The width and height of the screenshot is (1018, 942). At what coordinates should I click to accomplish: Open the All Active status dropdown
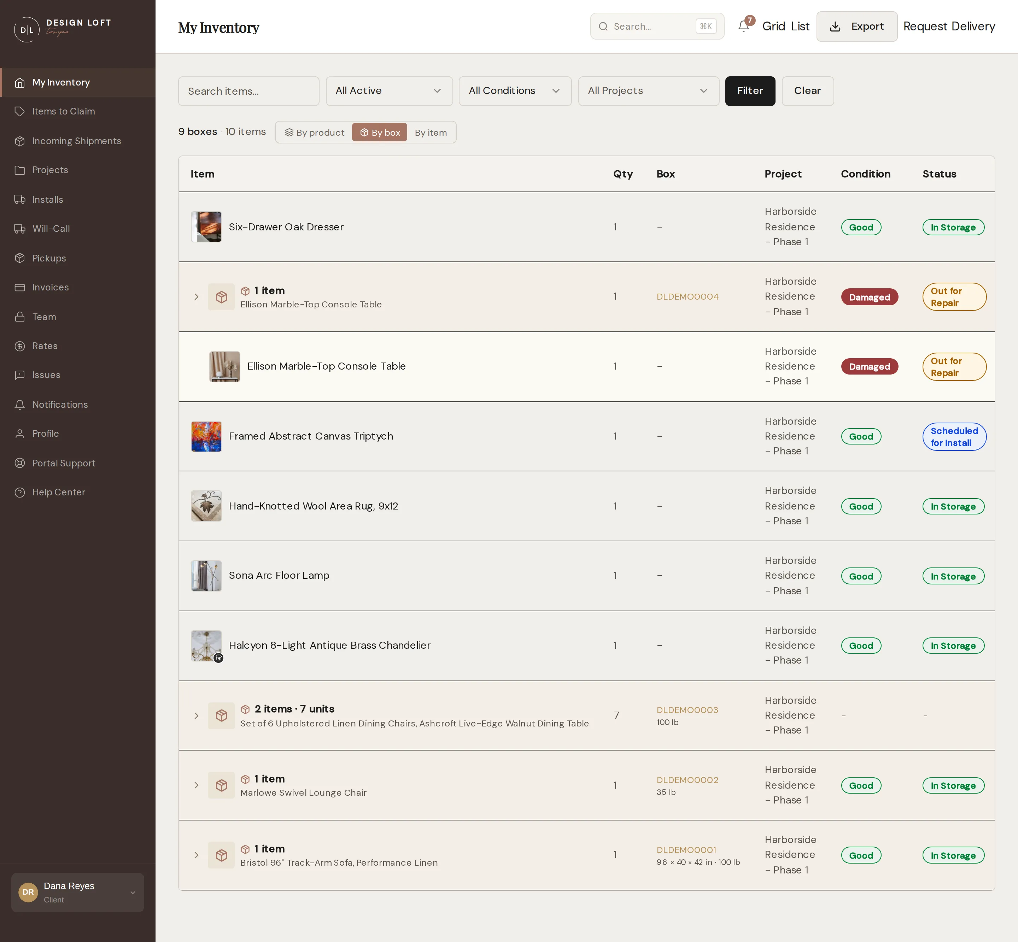click(389, 91)
